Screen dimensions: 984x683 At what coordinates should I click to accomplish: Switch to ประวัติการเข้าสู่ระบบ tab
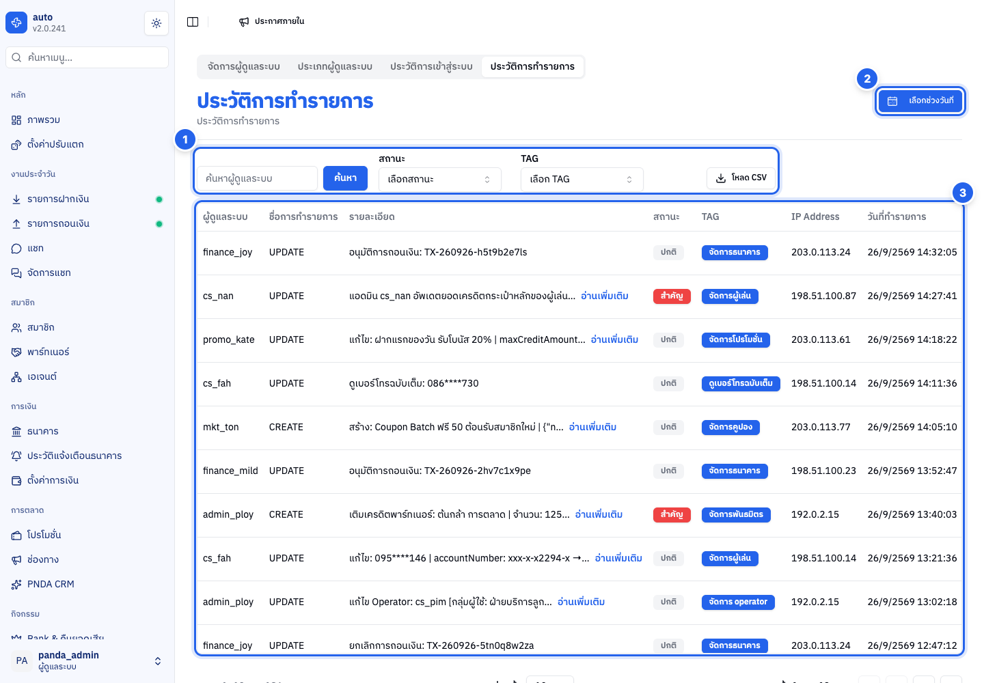(431, 67)
